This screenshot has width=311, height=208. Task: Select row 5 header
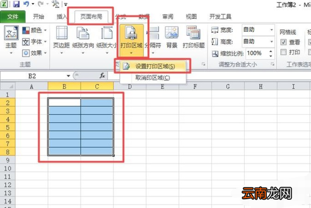8,127
